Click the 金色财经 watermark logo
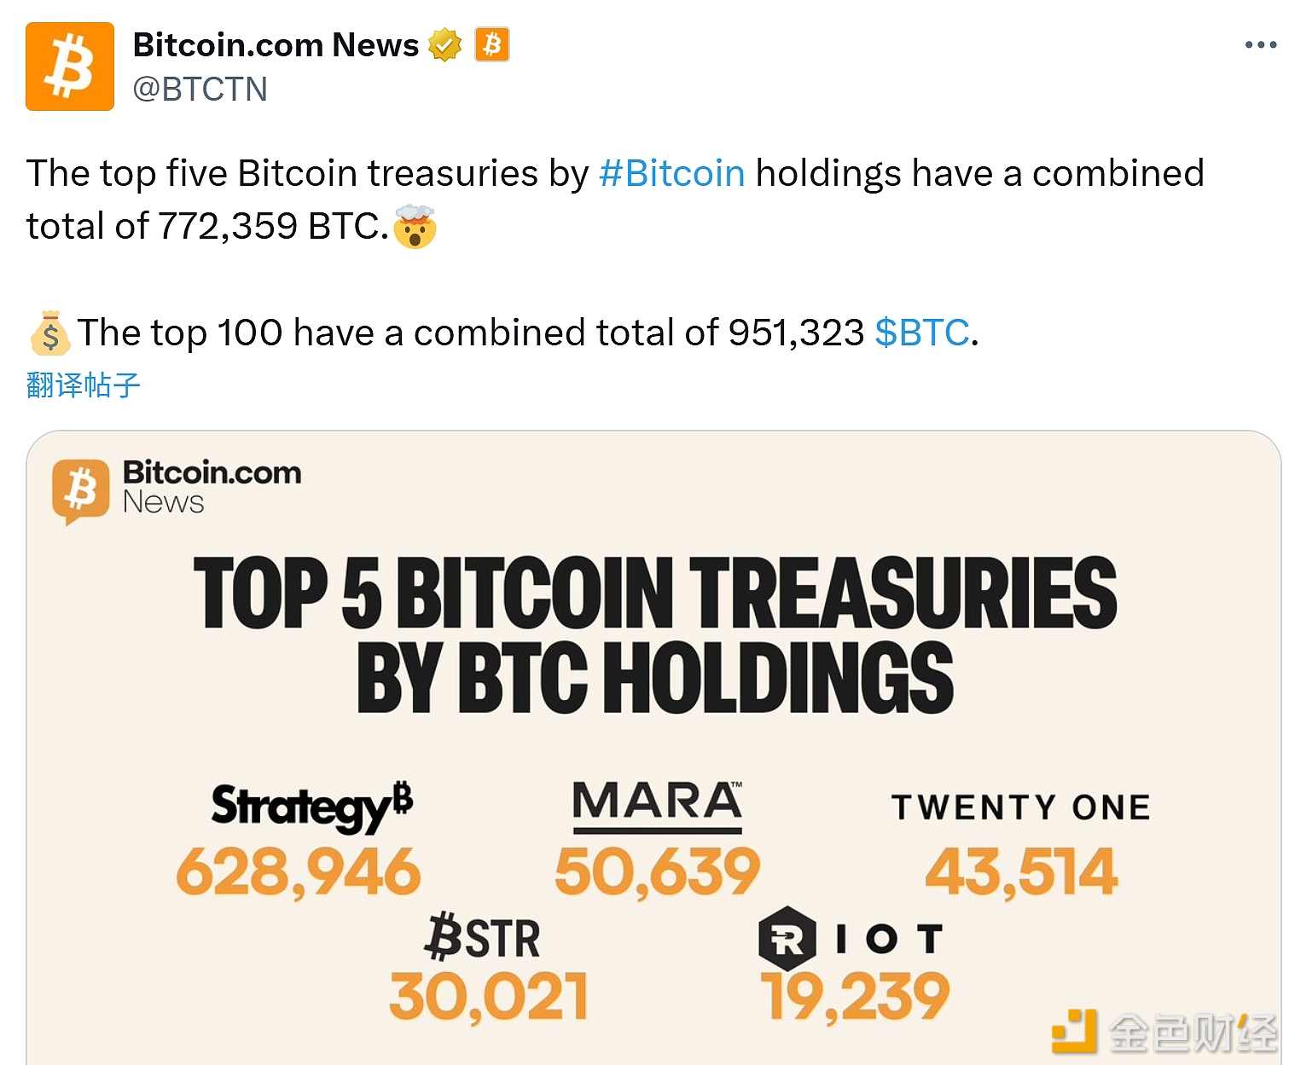The width and height of the screenshot is (1289, 1065). point(1165,1032)
